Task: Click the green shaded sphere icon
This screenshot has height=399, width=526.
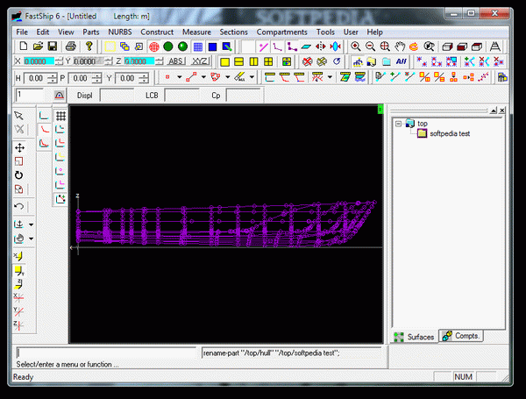Action: pos(183,46)
